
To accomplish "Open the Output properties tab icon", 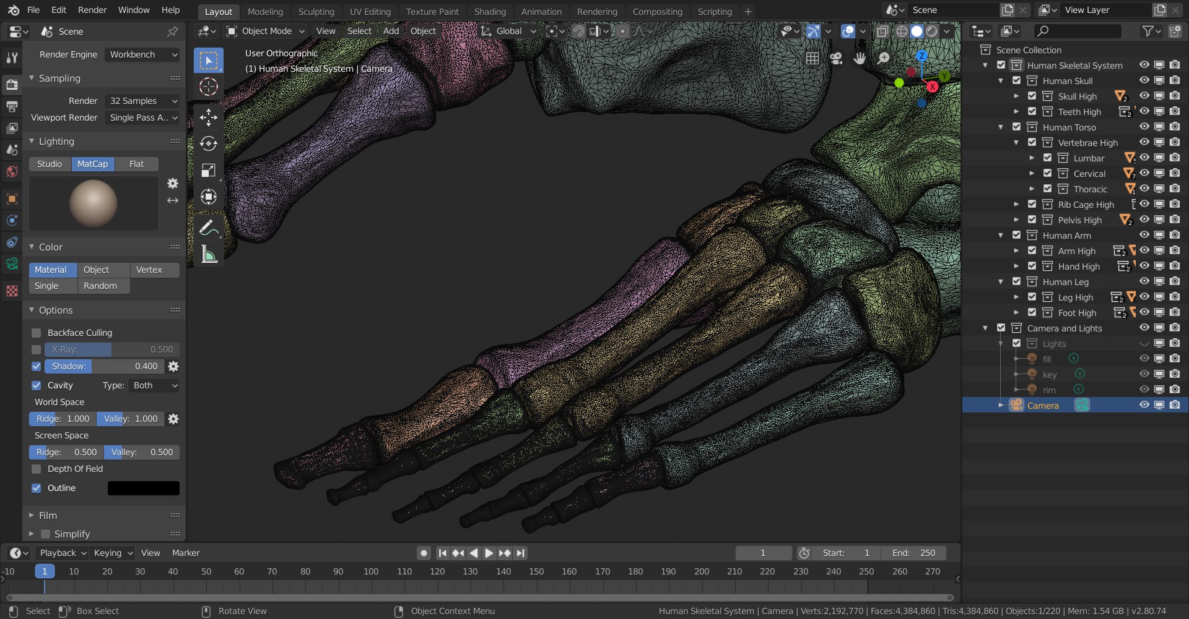I will (12, 106).
